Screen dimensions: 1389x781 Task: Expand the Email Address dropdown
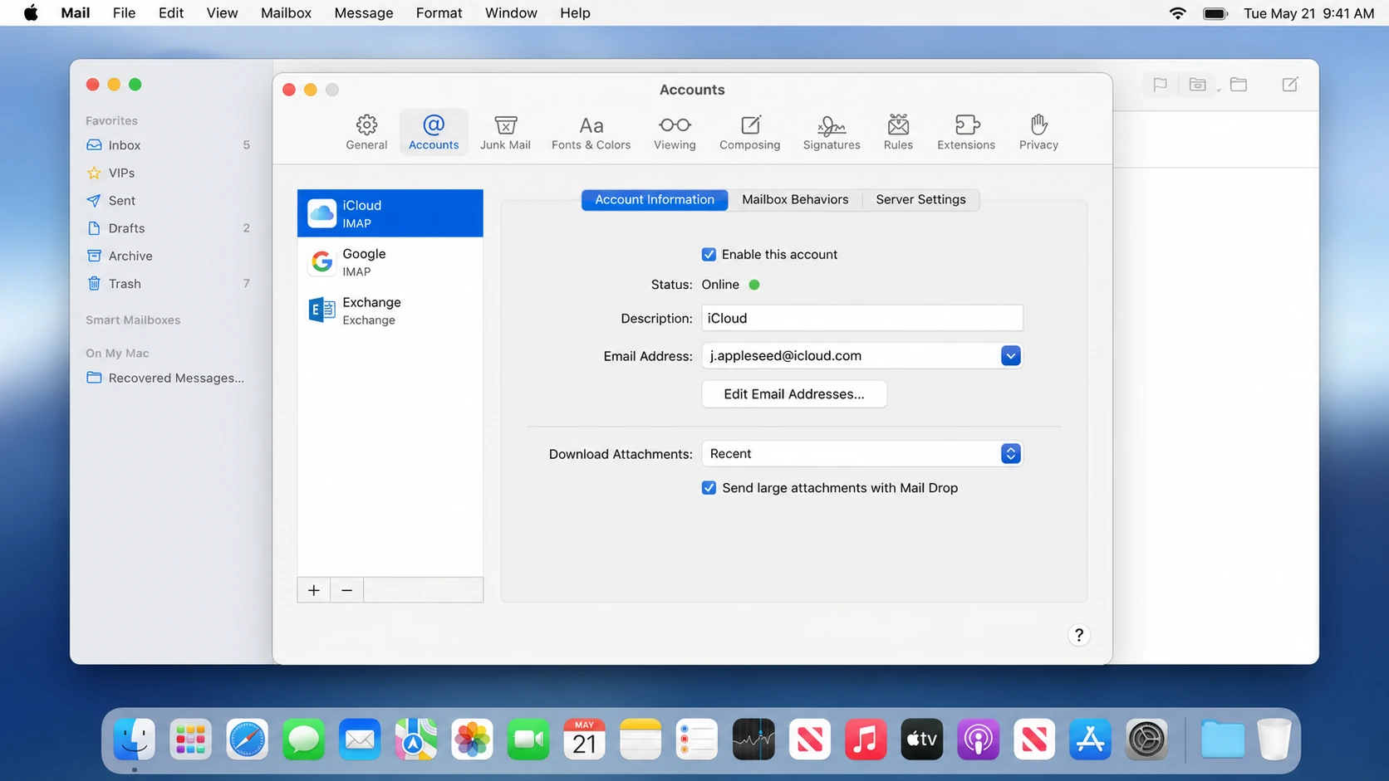click(1010, 356)
